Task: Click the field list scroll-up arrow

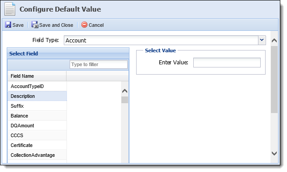Action: [125, 91]
